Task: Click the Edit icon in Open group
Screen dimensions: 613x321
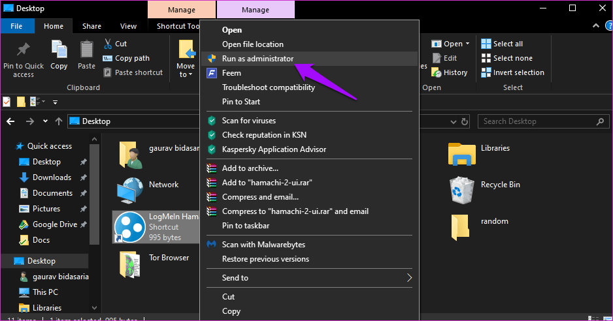Action: 437,58
